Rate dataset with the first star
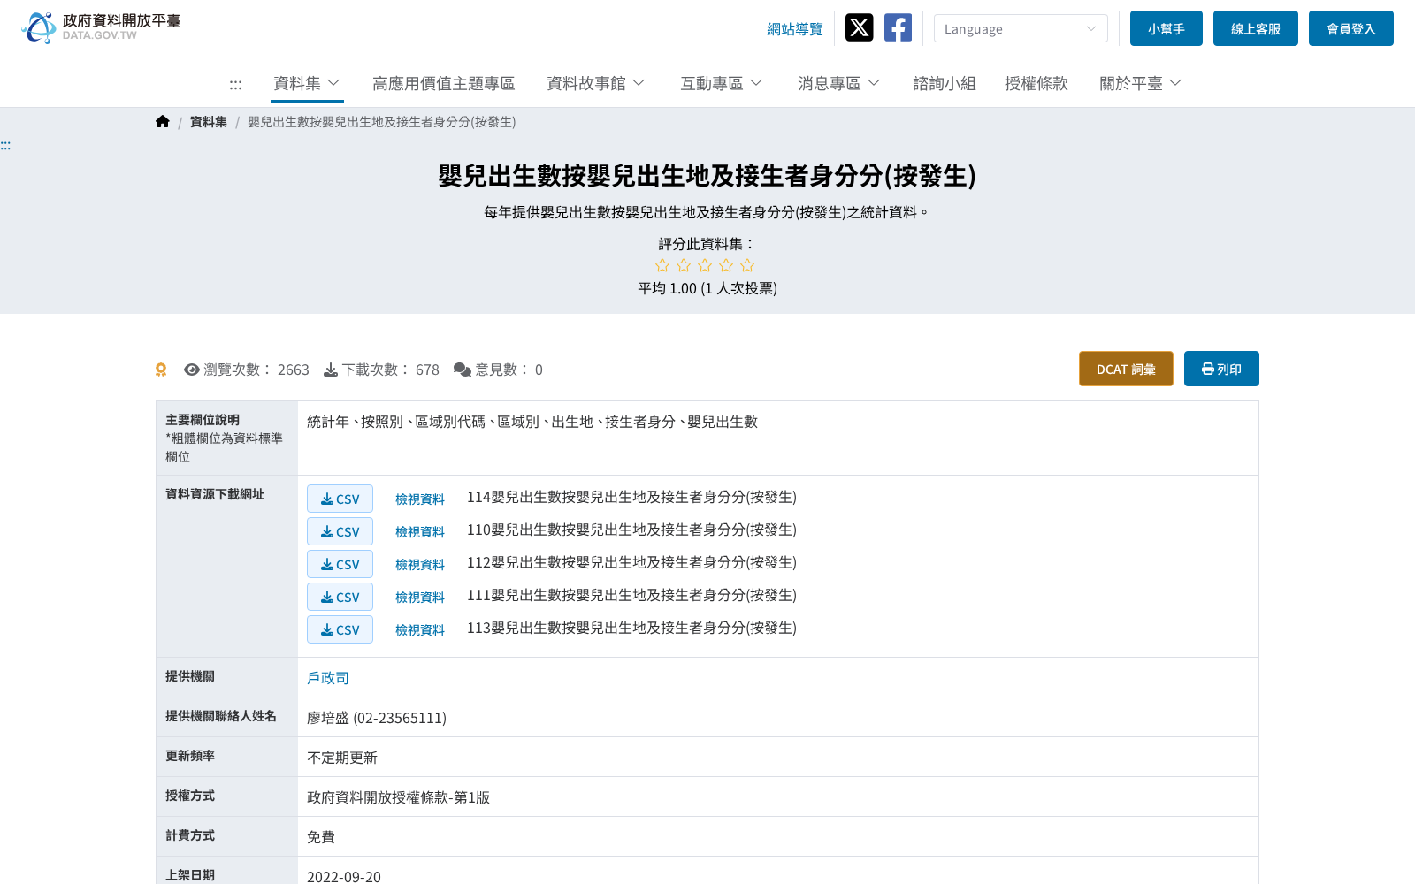This screenshot has width=1415, height=884. click(x=662, y=265)
